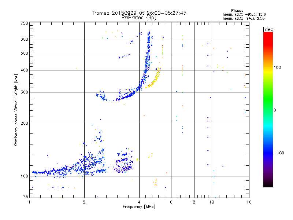Click the 'mean, sd,X: 94.3, 23.6' text

tap(244, 18)
